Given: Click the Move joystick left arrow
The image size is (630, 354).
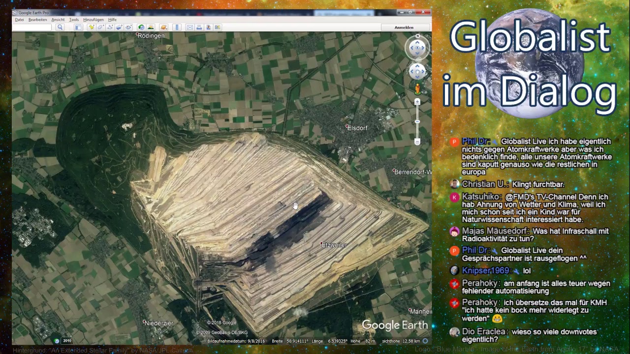Looking at the screenshot, I should [412, 72].
